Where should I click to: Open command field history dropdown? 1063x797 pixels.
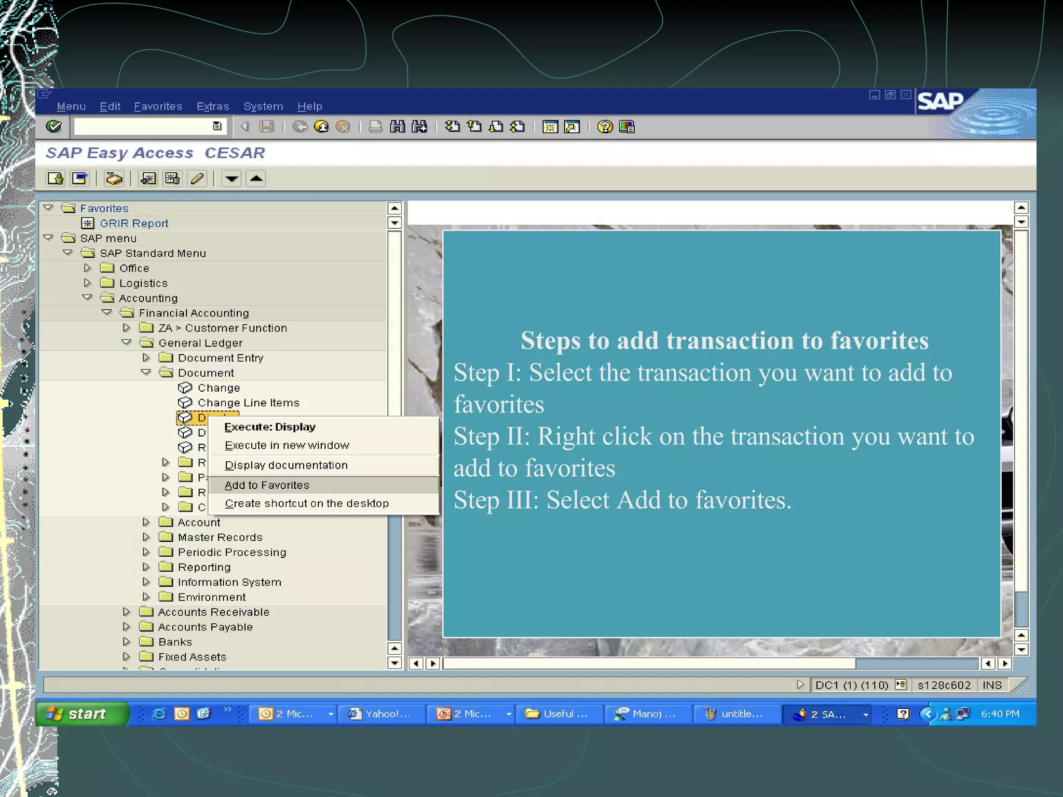tap(217, 126)
